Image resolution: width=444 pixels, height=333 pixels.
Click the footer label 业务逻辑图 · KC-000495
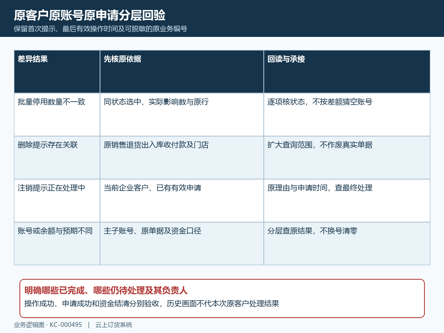coord(48,325)
